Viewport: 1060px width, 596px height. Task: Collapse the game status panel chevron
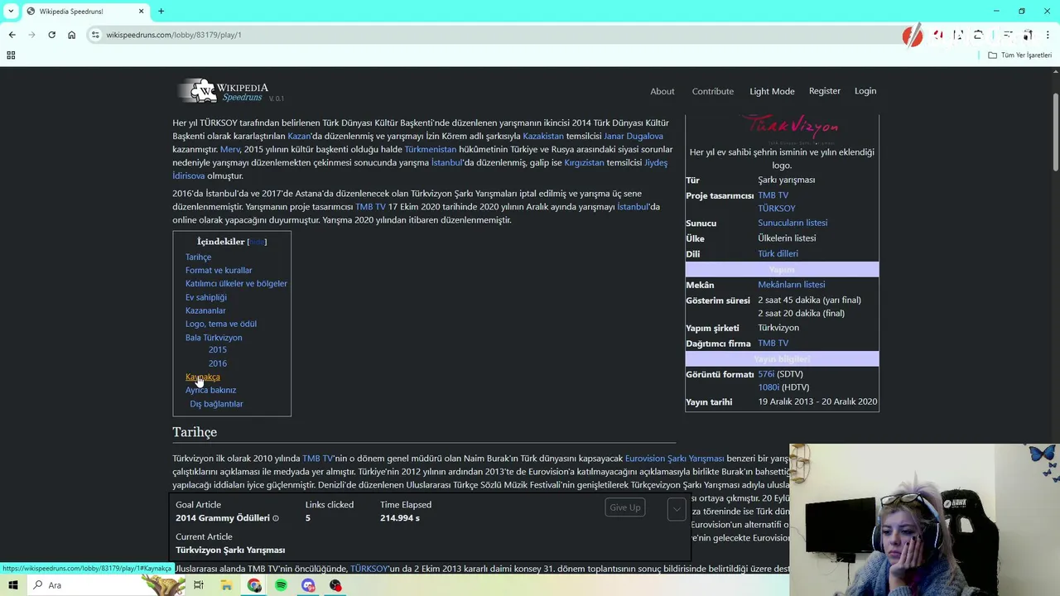coord(677,508)
